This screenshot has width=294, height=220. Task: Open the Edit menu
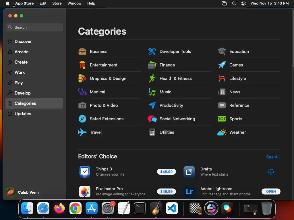point(43,3)
